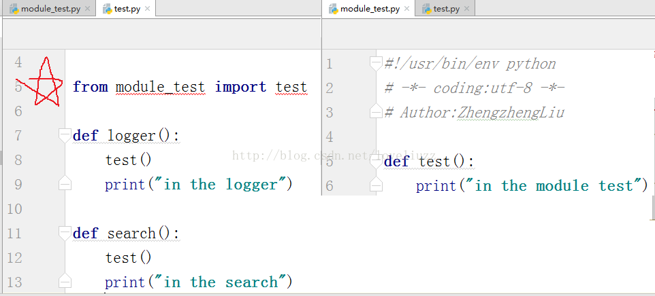This screenshot has height=296, width=655.
Task: Click line number 4 in right editor gutter
Action: [330, 137]
